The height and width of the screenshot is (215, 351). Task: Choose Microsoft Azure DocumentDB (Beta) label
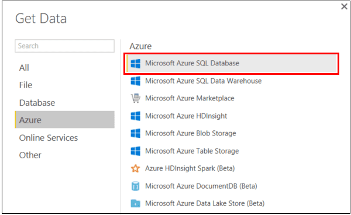click(201, 186)
